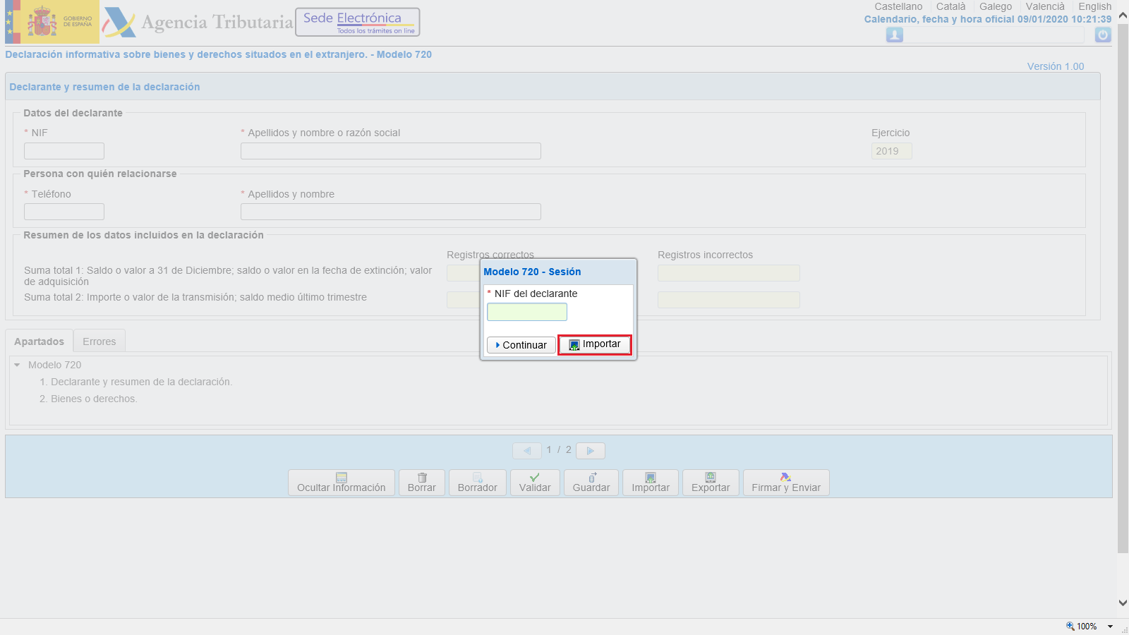Select the Errores tab
This screenshot has height=635, width=1129.
pos(99,341)
